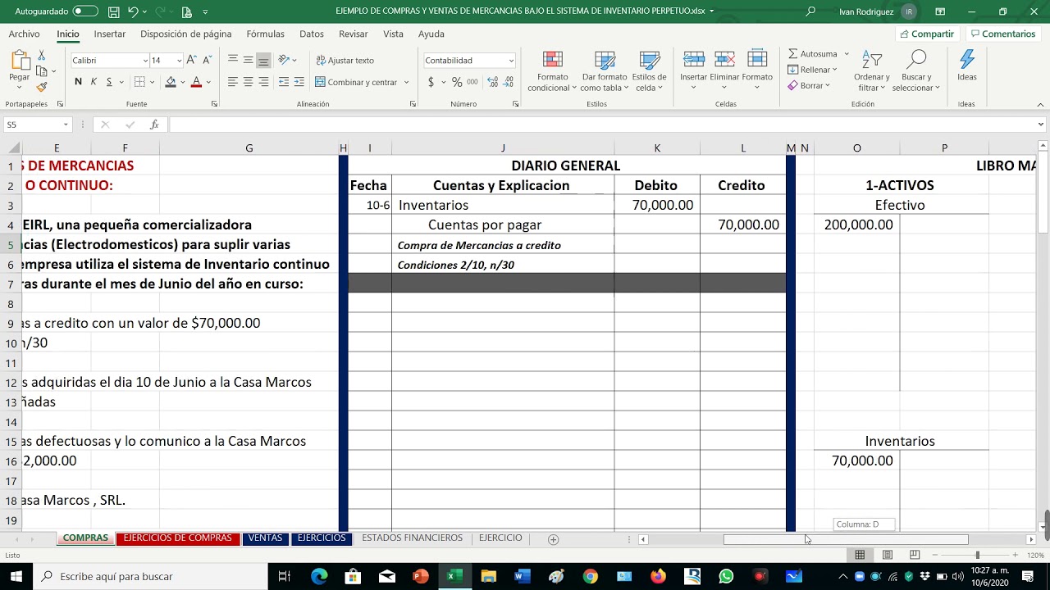Click the zoom slider in status bar
The width and height of the screenshot is (1050, 590).
(977, 555)
